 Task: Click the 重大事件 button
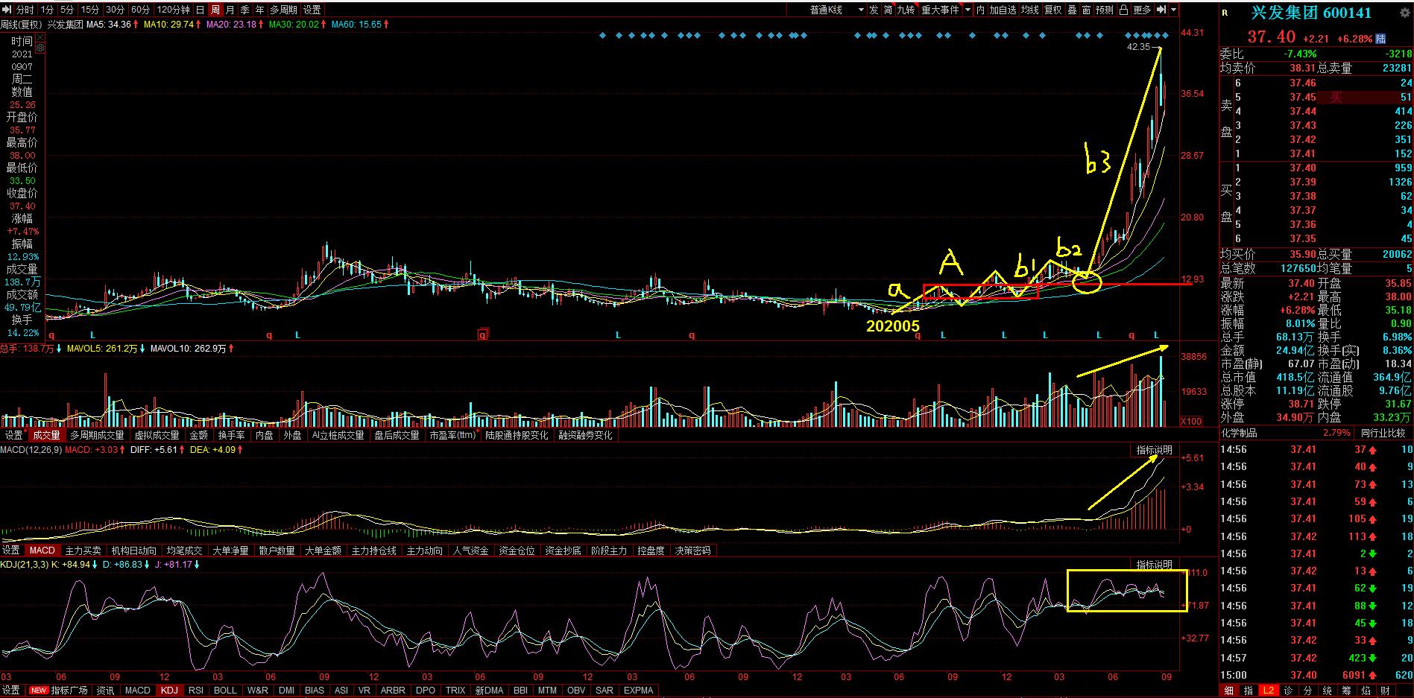coord(941,10)
